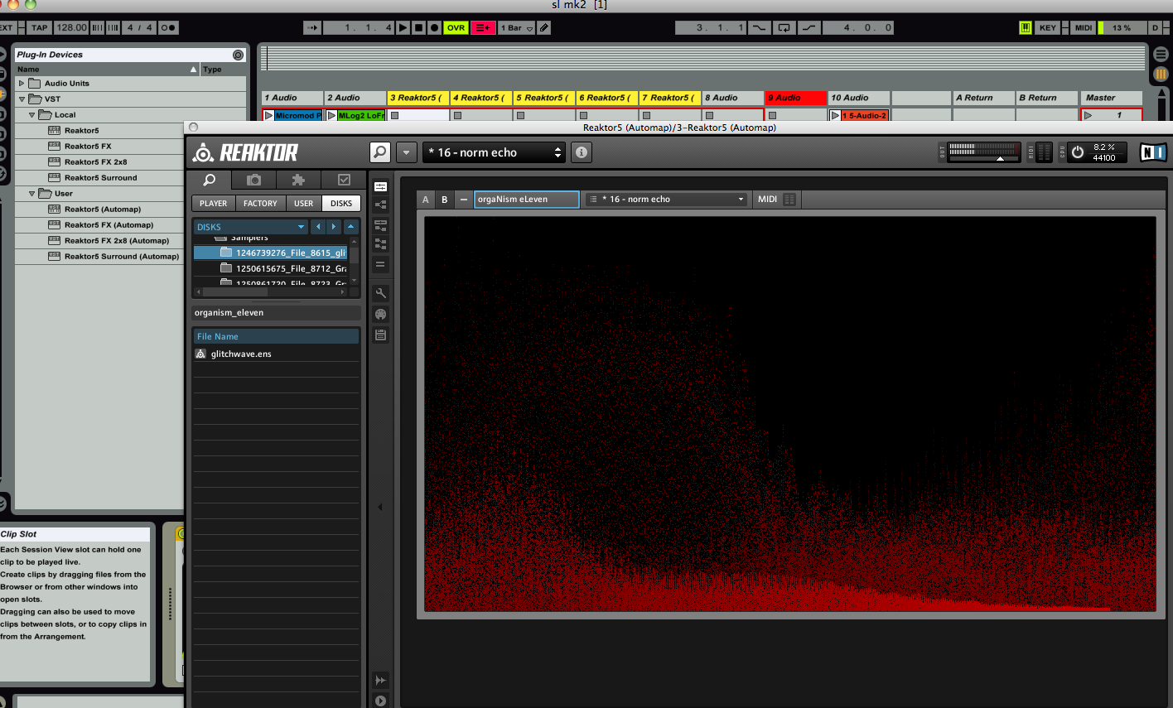1173x708 pixels.
Task: Click the MIDI label on instrument header
Action: click(767, 200)
